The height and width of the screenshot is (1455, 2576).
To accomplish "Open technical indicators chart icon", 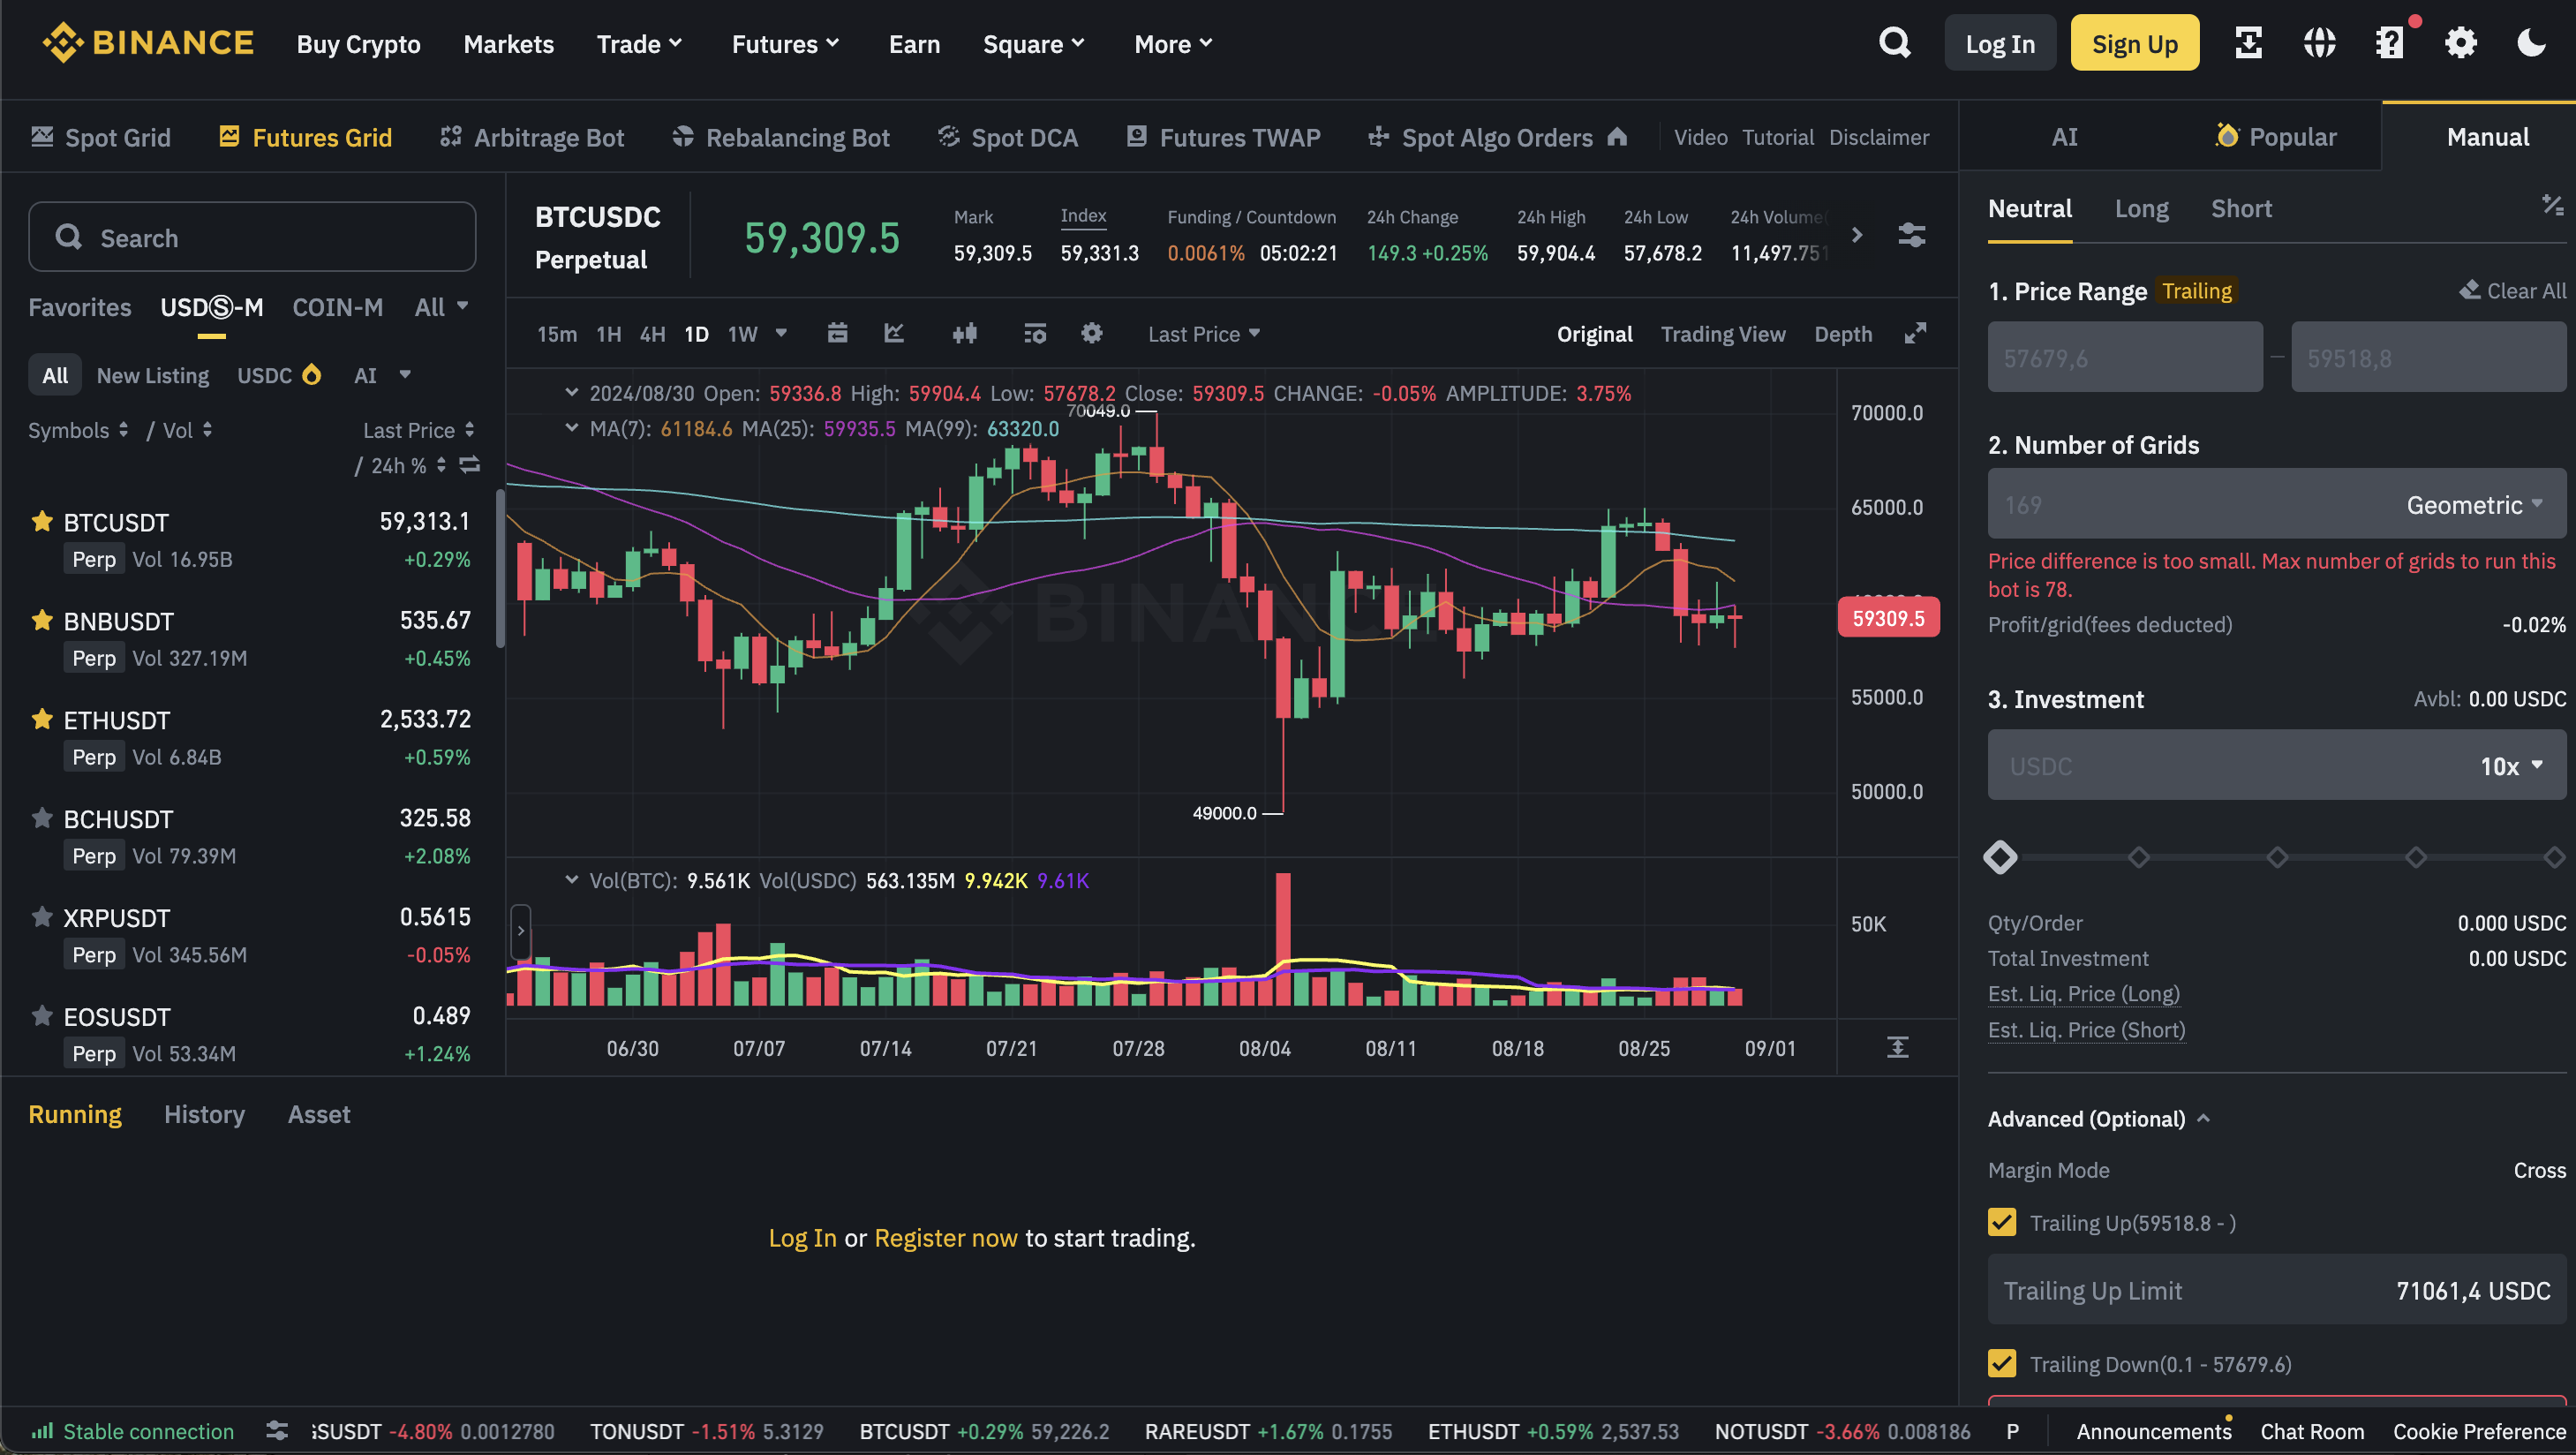I will pyautogui.click(x=894, y=333).
